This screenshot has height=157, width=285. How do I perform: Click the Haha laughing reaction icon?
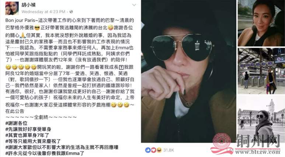point(159,150)
